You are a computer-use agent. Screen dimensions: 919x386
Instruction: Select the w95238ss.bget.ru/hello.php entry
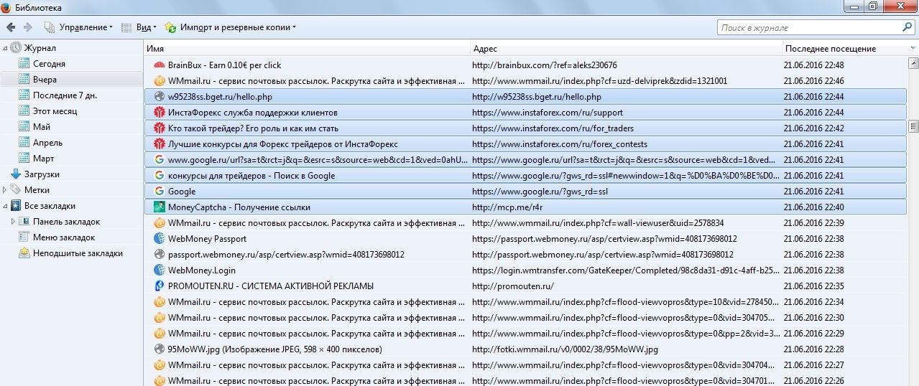point(525,97)
